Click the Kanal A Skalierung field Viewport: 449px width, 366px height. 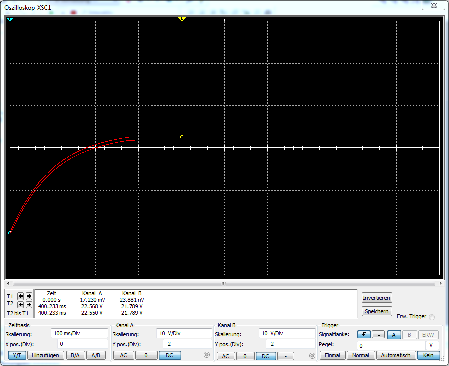pyautogui.click(x=184, y=333)
